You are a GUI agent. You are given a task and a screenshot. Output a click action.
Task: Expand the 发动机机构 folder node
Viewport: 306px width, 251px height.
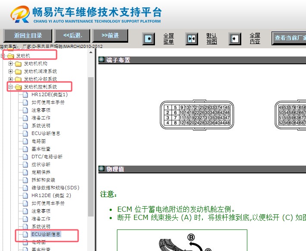tap(10, 63)
